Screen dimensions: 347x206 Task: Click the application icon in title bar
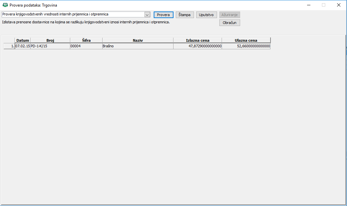click(5, 5)
